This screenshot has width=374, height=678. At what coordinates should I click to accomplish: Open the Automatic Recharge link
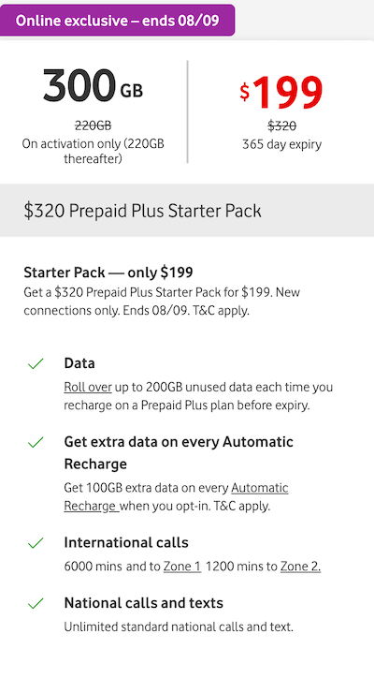[x=176, y=497]
